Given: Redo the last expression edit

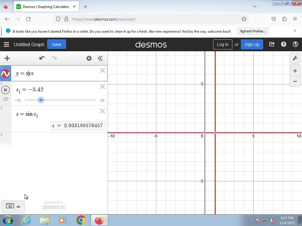Looking at the screenshot, I should click(54, 58).
